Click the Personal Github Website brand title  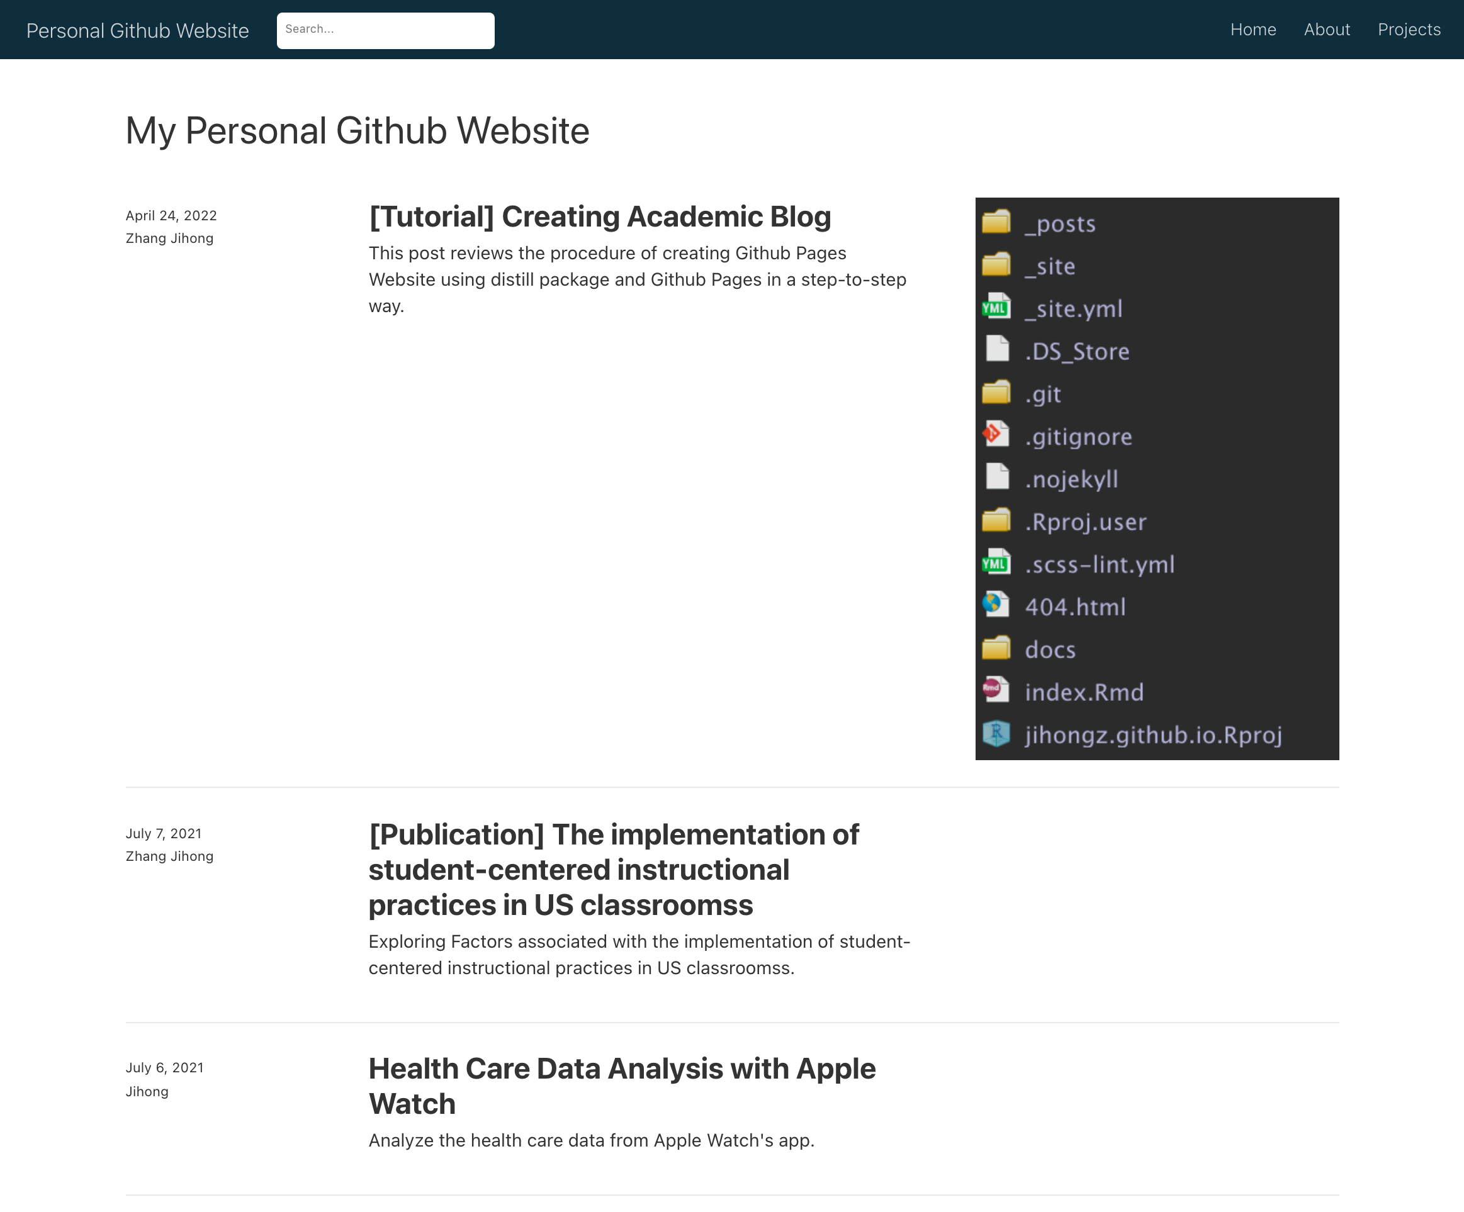tap(137, 31)
